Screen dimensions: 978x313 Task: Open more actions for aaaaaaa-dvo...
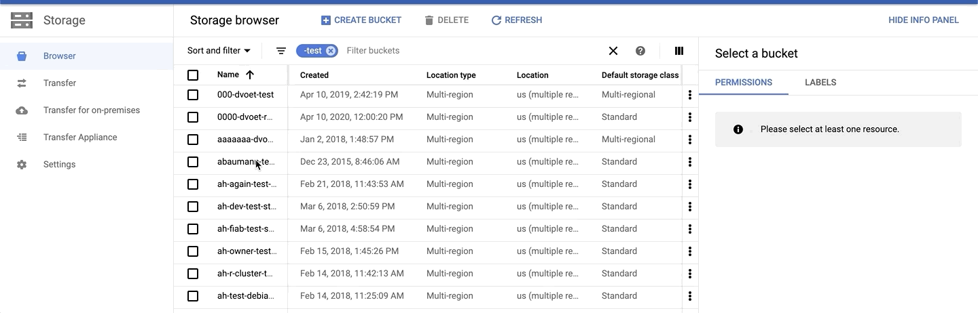(x=690, y=140)
